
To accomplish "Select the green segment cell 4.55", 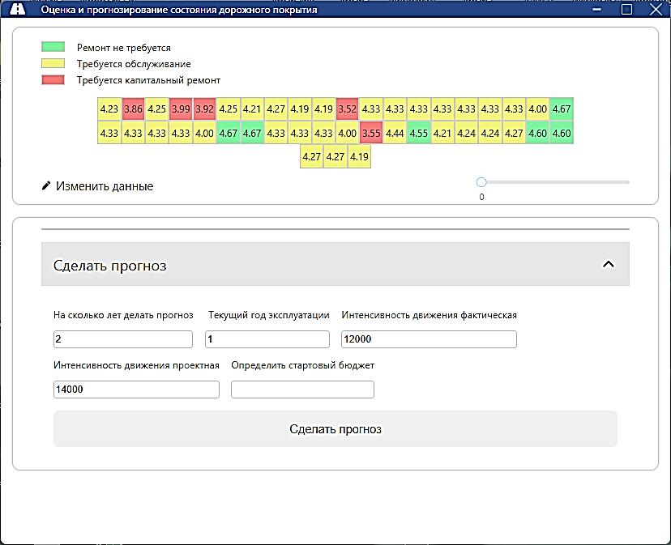I will point(419,134).
